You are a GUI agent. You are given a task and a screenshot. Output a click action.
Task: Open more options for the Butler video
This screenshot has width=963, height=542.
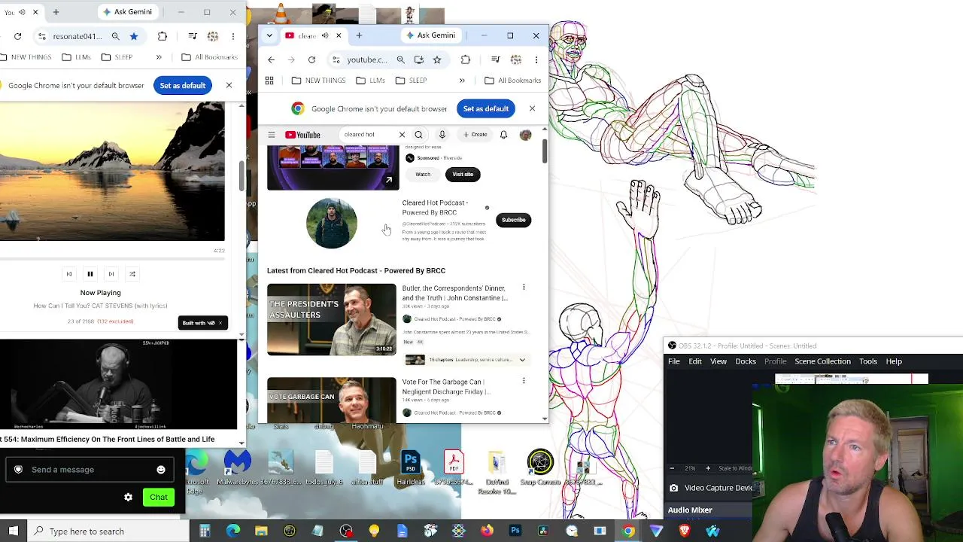tap(524, 288)
